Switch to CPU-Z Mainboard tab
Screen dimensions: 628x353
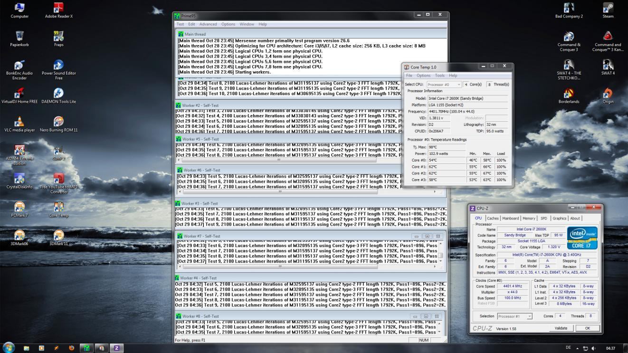pos(511,219)
